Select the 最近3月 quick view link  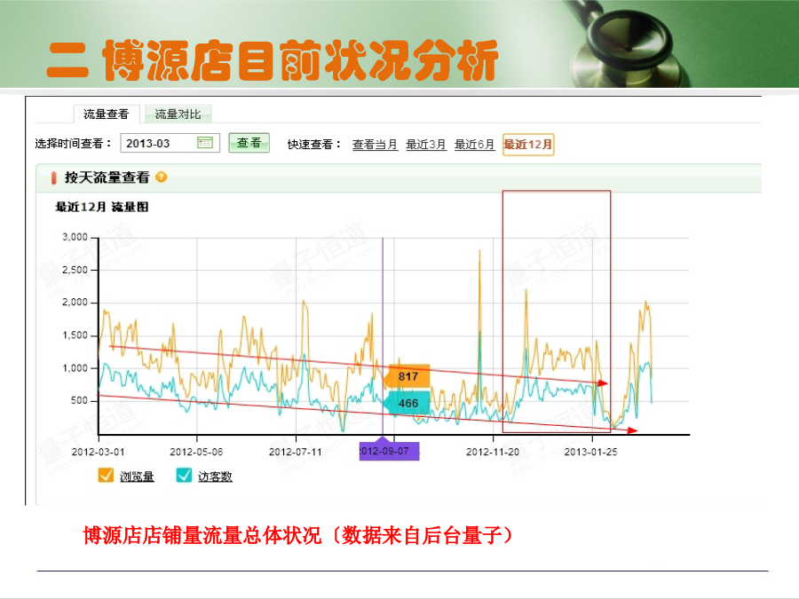(x=426, y=145)
